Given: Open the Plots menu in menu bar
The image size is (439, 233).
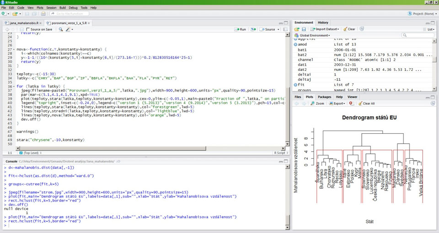Looking at the screenshot, I should (x=39, y=8).
